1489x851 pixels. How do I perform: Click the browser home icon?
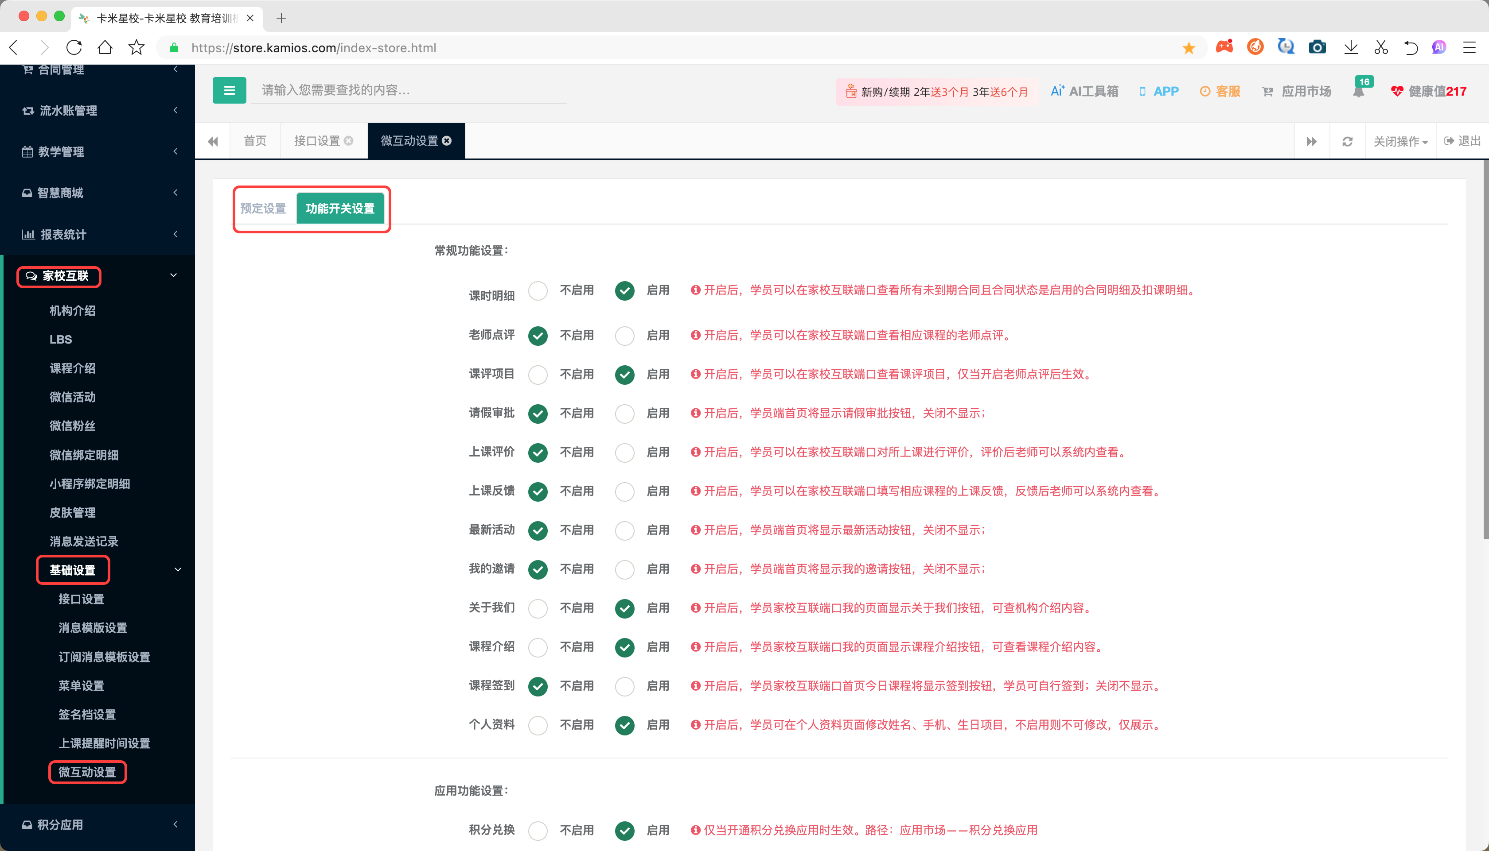105,47
